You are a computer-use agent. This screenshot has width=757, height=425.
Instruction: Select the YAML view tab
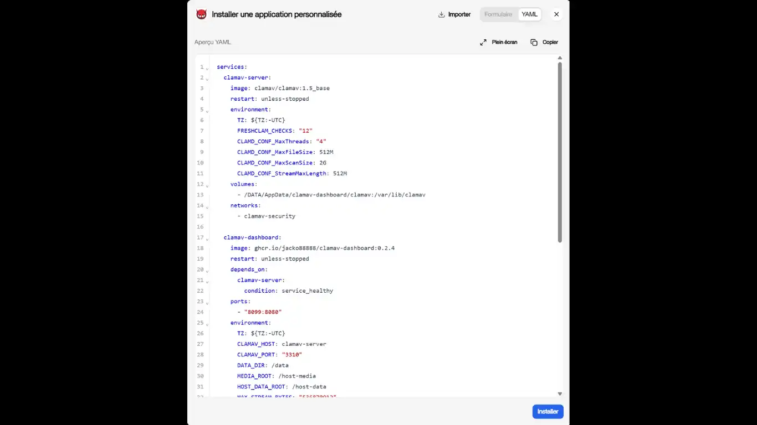[530, 14]
